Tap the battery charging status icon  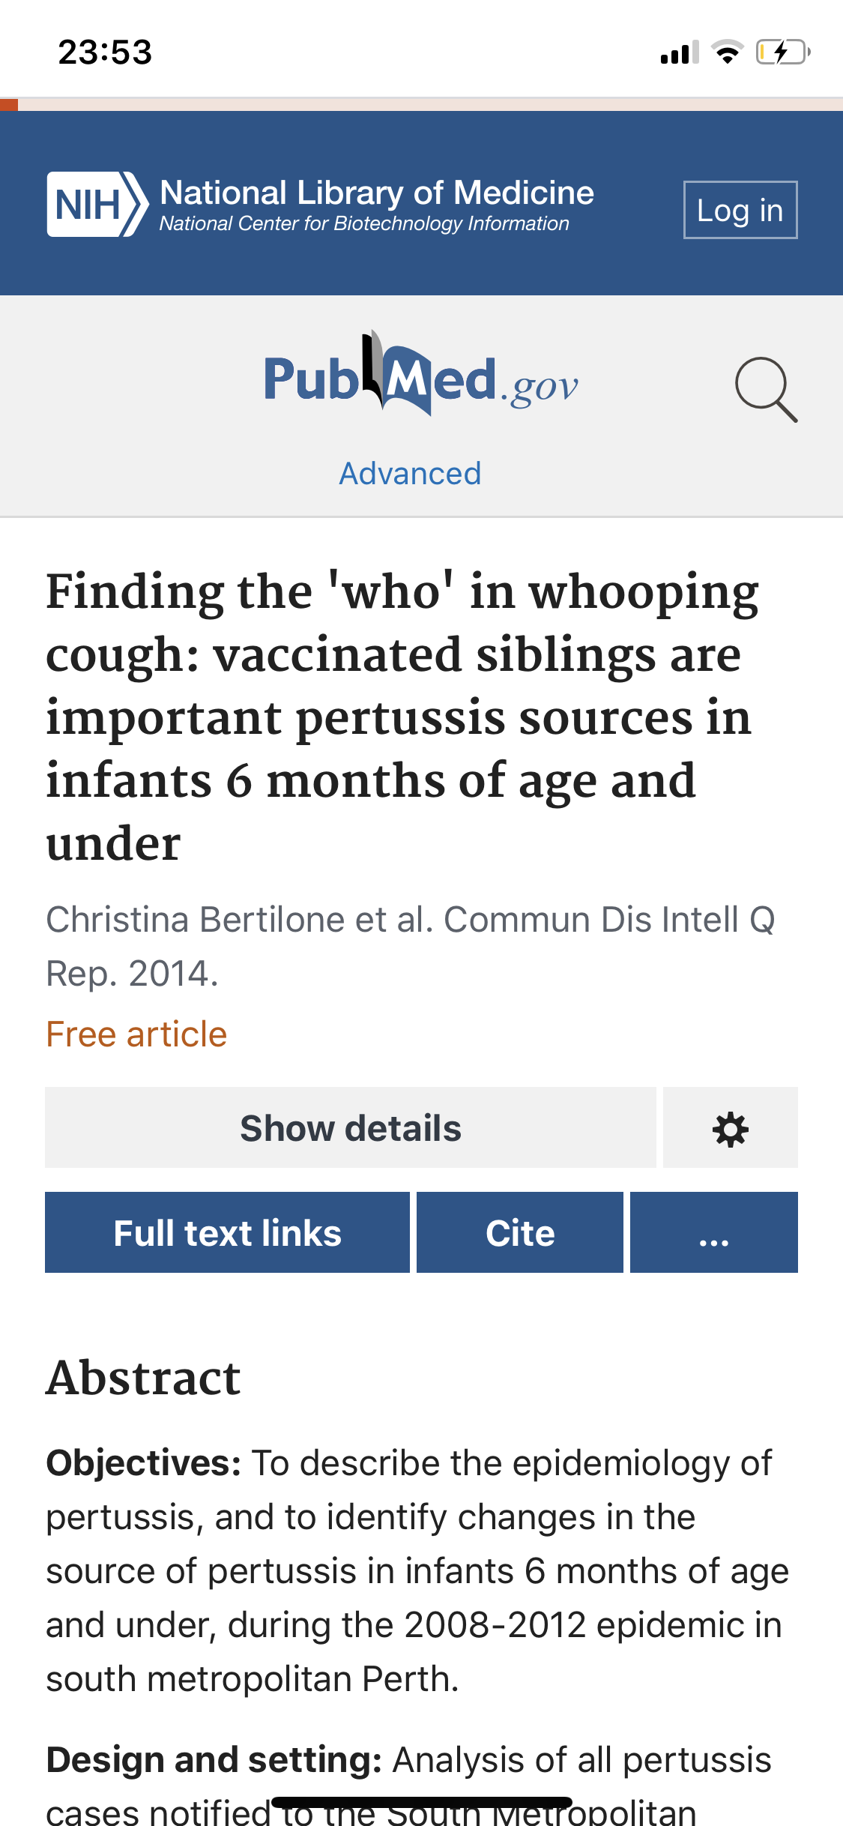(782, 52)
